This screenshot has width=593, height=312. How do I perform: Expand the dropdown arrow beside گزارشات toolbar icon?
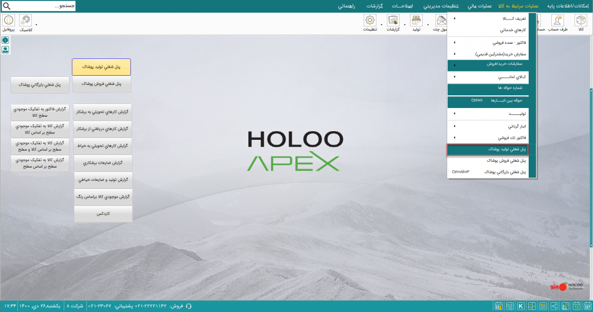[x=405, y=25]
